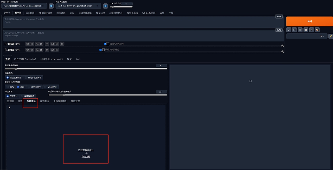Screen dimensions: 333x170
Task: Click the tan cube icon below 生成
Action: [317, 30]
